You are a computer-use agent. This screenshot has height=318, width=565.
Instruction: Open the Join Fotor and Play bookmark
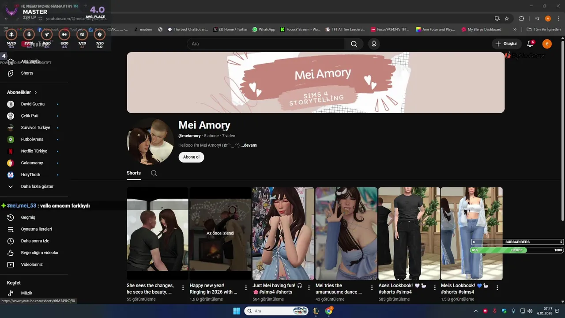(435, 30)
